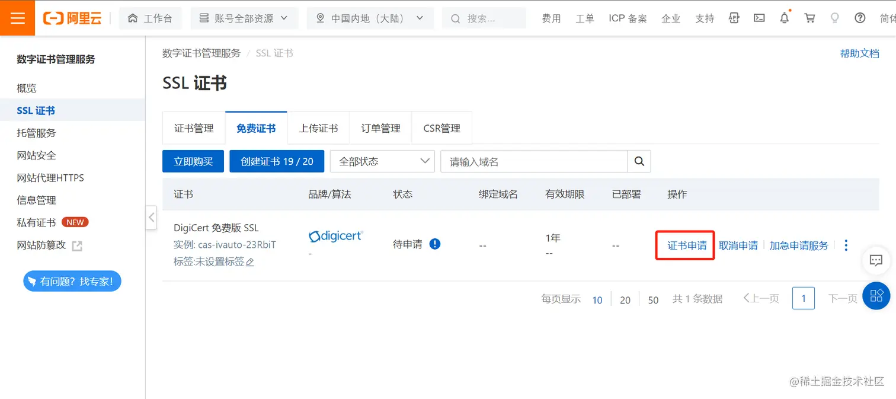Viewport: 896px width, 399px height.
Task: Click the 取消申请 link
Action: click(x=738, y=245)
